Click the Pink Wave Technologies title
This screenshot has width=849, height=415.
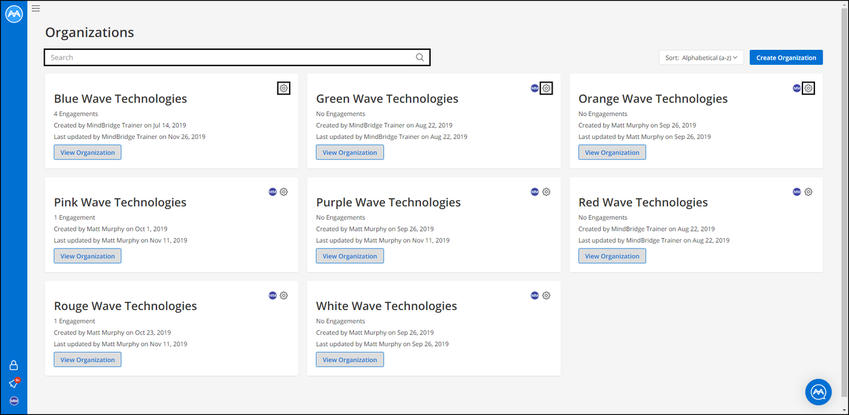click(x=120, y=203)
